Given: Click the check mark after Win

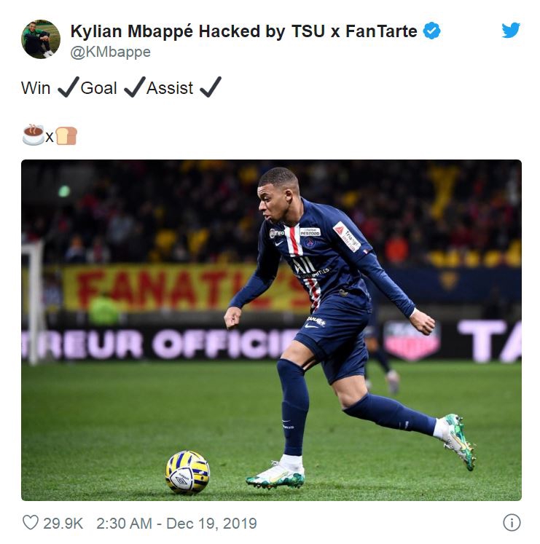Looking at the screenshot, I should click(x=69, y=87).
